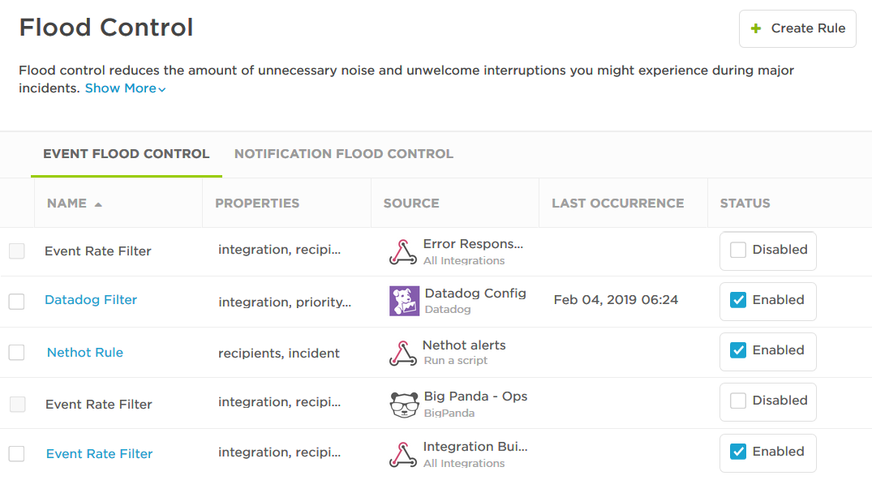Switch to Notification Flood Control tab
This screenshot has height=480, width=872.
pos(343,154)
